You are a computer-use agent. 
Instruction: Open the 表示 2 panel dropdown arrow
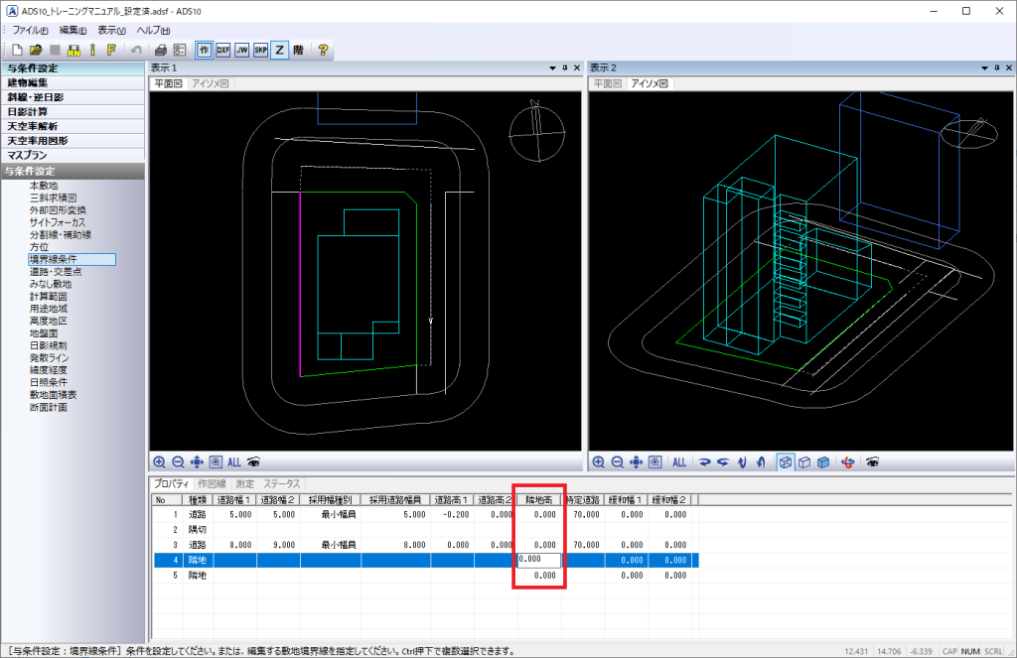click(x=984, y=68)
